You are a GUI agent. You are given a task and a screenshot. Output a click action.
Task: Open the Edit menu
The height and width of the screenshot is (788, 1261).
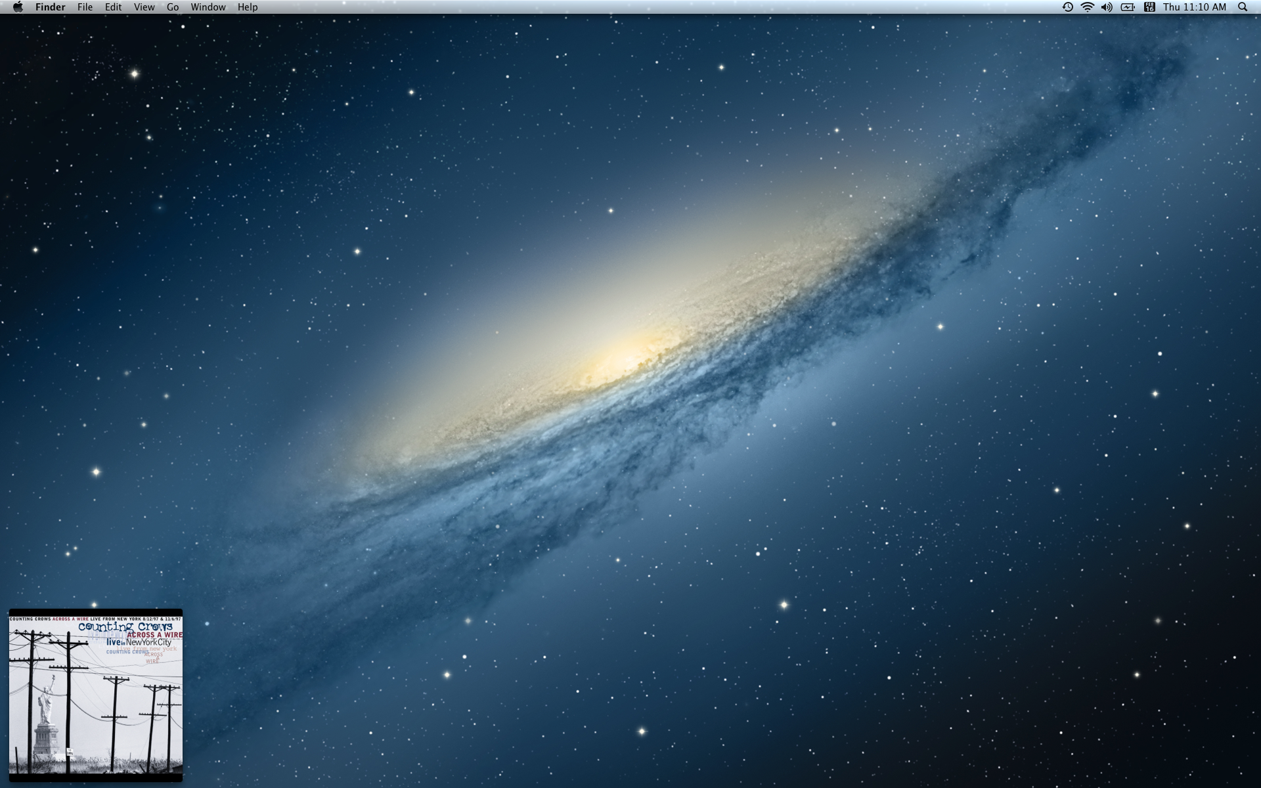tap(113, 7)
